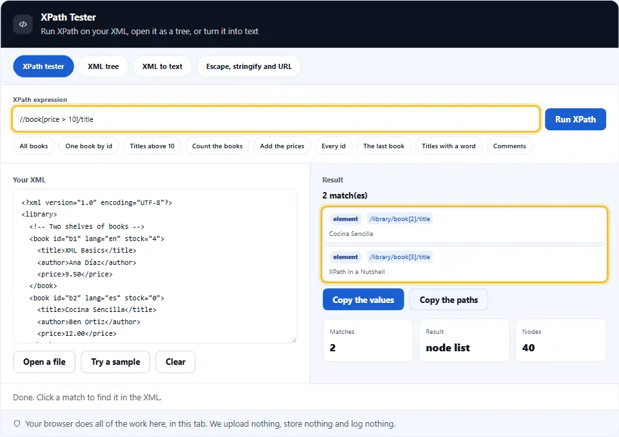This screenshot has width=619, height=437.
Task: Open the XML tree tab
Action: 103,66
